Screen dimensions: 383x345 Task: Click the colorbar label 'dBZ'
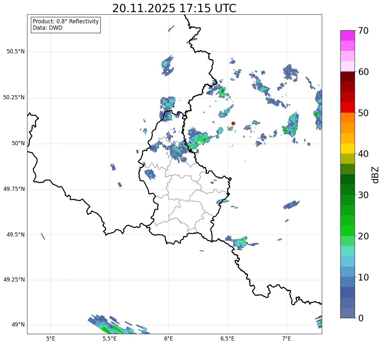[x=375, y=174]
